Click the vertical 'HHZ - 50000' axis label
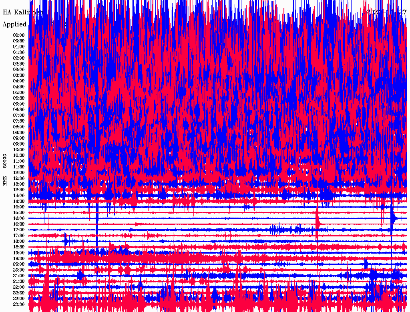The image size is (410, 312). (5, 170)
